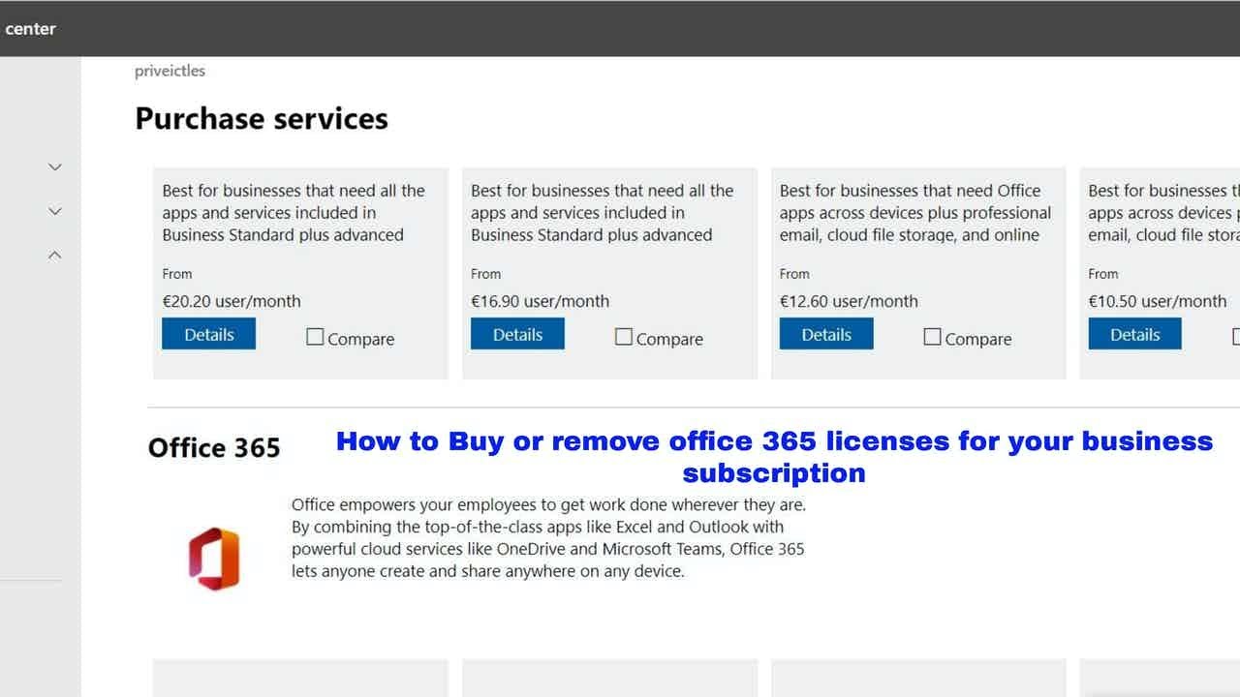The height and width of the screenshot is (697, 1240).
Task: Tick Compare on the €12.60 plan
Action: coord(932,337)
